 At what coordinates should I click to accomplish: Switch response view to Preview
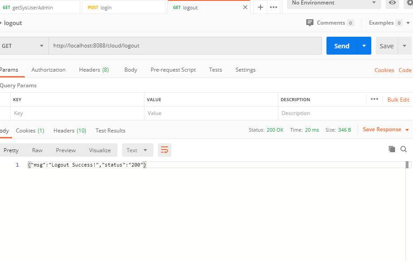click(x=65, y=150)
